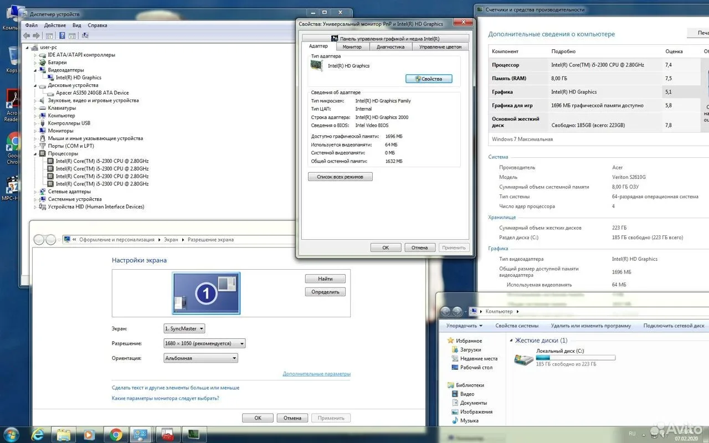Collapse the Видеоадаптеры node

click(35, 70)
